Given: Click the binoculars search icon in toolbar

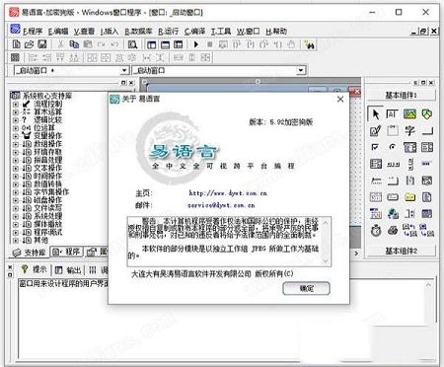Looking at the screenshot, I should pos(309,44).
